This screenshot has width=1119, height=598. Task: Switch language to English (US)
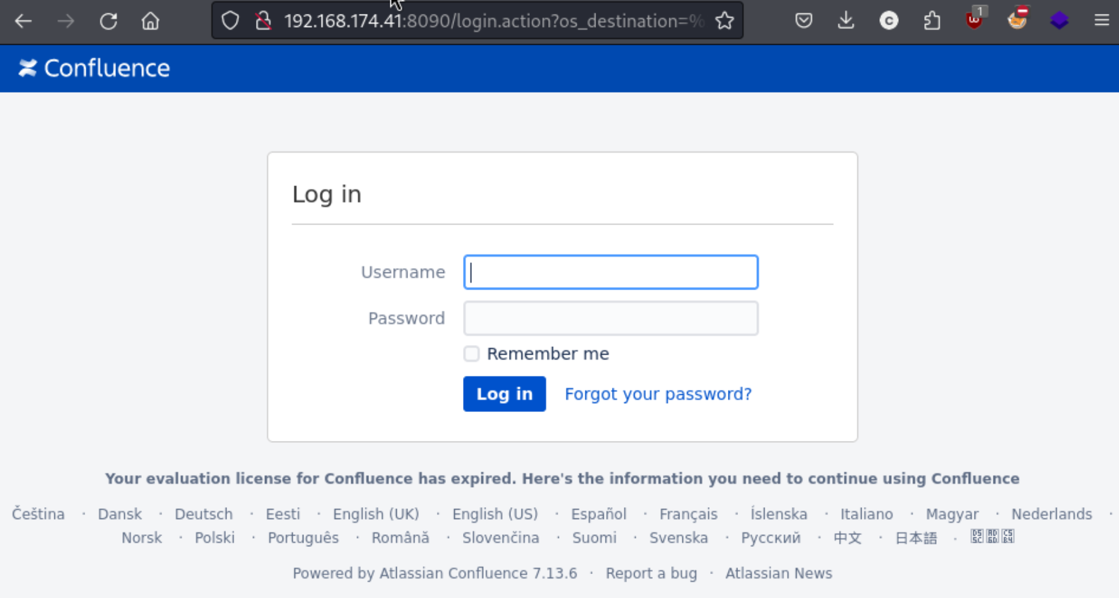pyautogui.click(x=495, y=514)
